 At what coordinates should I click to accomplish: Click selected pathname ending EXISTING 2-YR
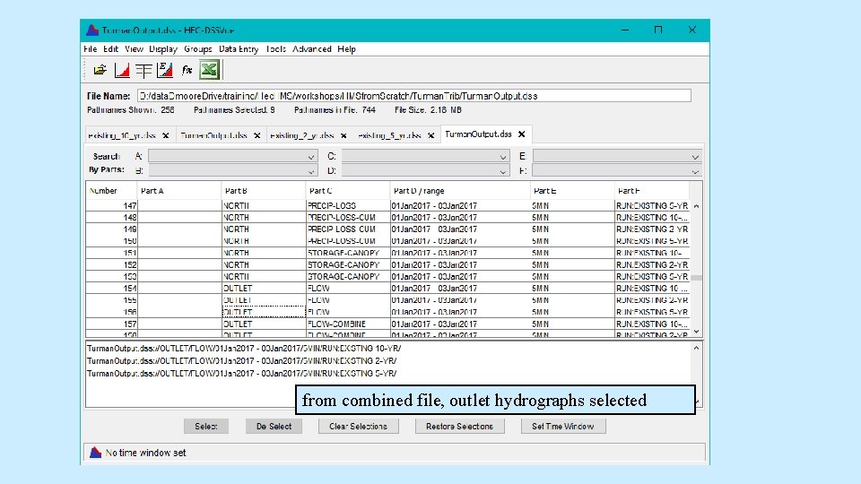pos(241,361)
